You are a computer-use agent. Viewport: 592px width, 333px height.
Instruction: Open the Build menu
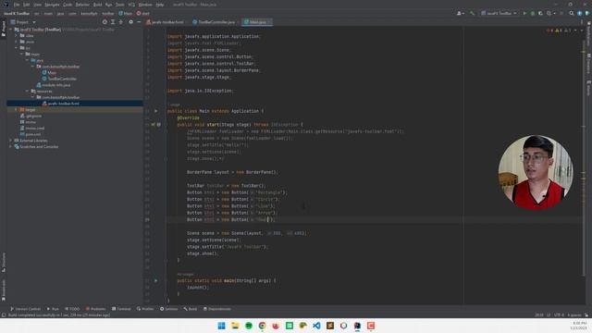pyautogui.click(x=97, y=5)
